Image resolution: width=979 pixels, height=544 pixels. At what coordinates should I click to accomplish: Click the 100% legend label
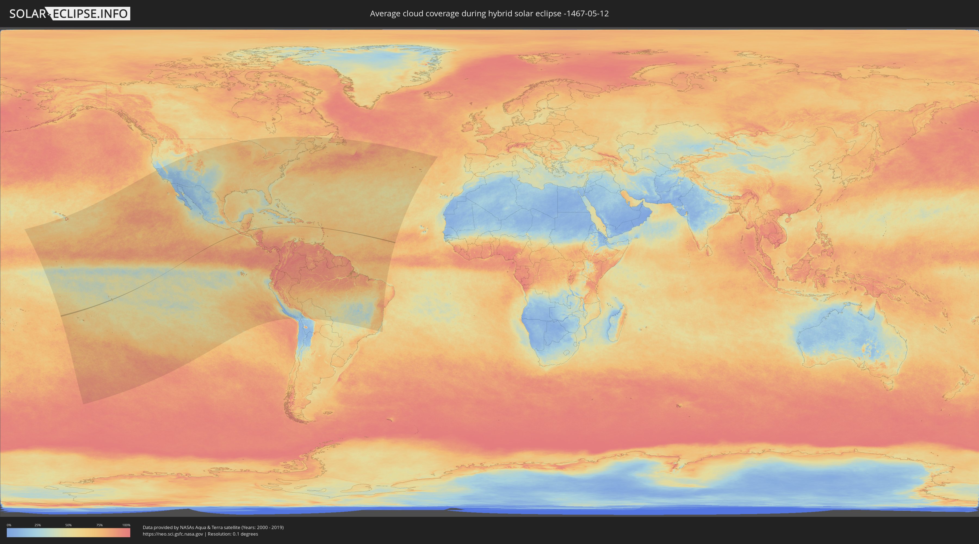126,525
